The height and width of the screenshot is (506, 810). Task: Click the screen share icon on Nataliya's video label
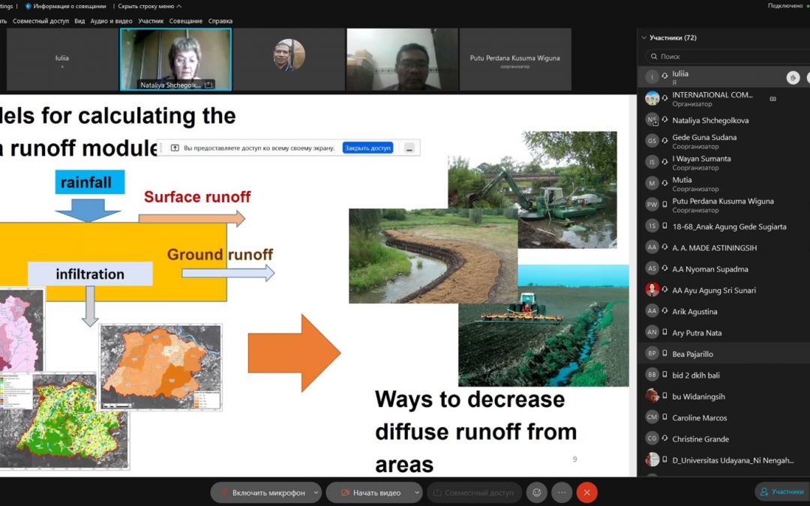208,85
